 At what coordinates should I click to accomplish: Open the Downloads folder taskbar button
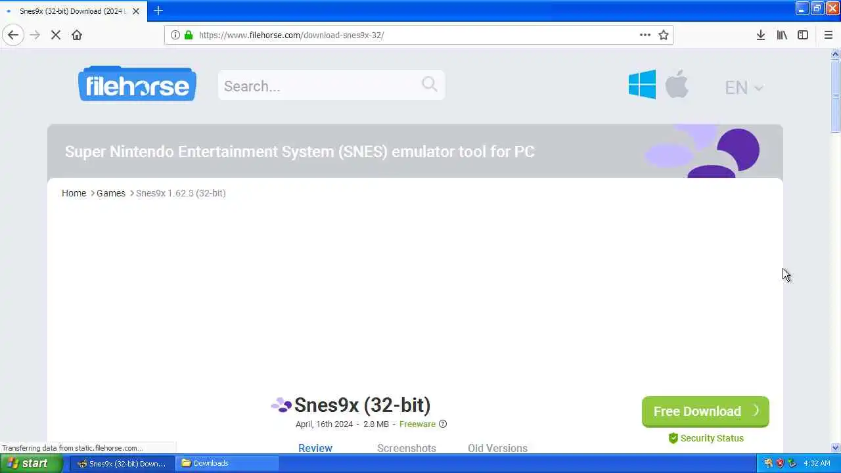coord(227,463)
